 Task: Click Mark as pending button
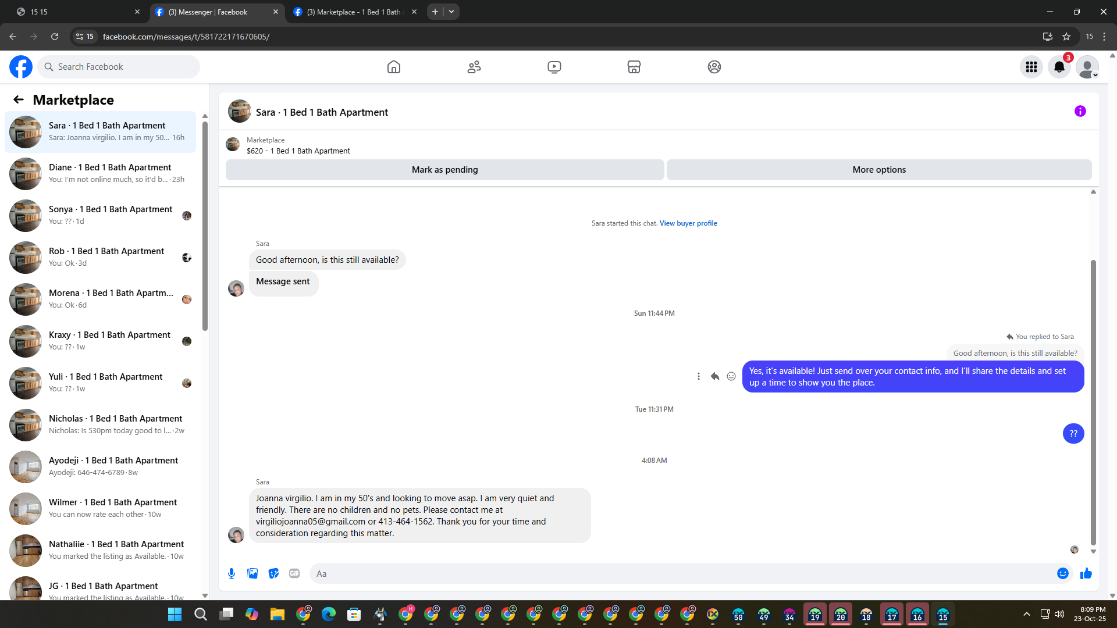click(x=444, y=170)
